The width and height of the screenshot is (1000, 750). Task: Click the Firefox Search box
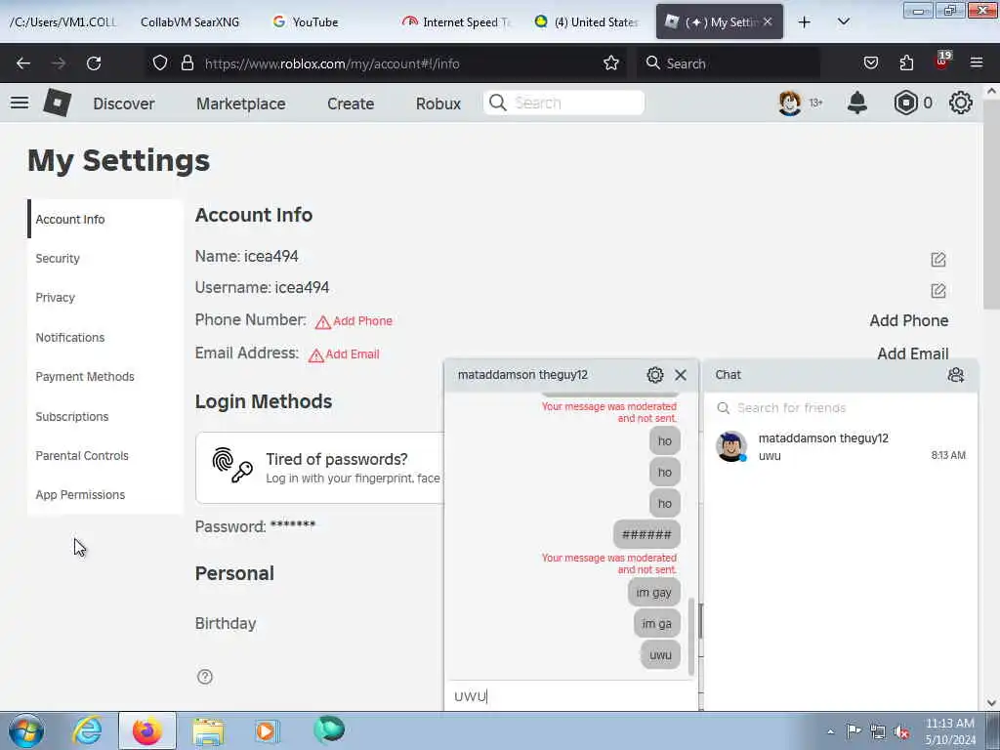(729, 63)
